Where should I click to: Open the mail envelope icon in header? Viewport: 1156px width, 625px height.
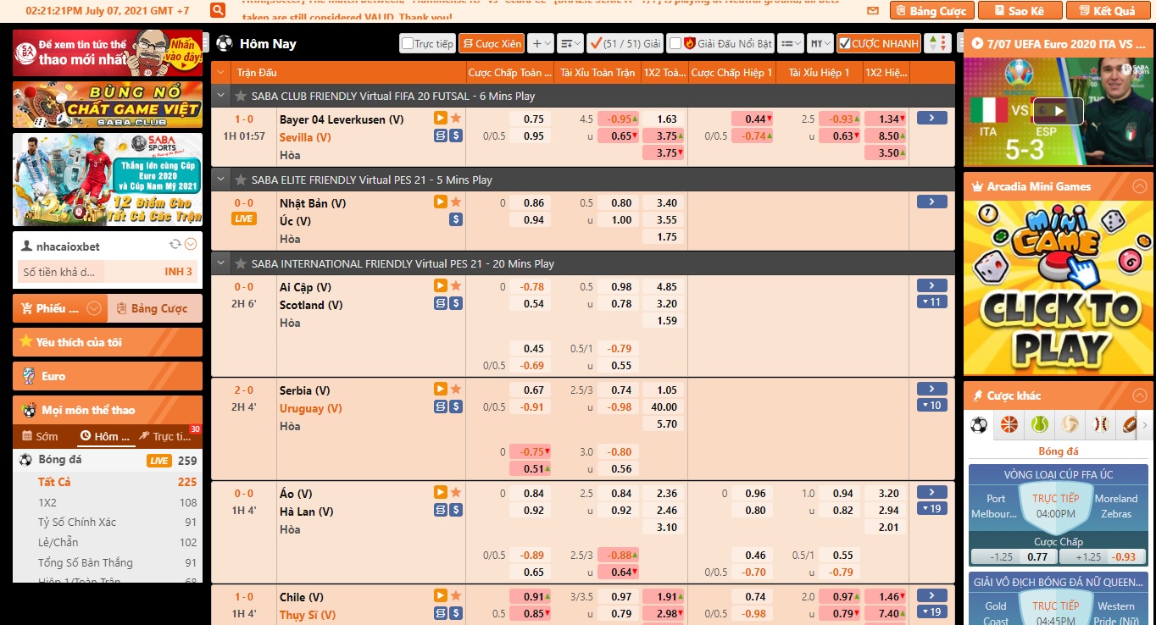click(873, 11)
